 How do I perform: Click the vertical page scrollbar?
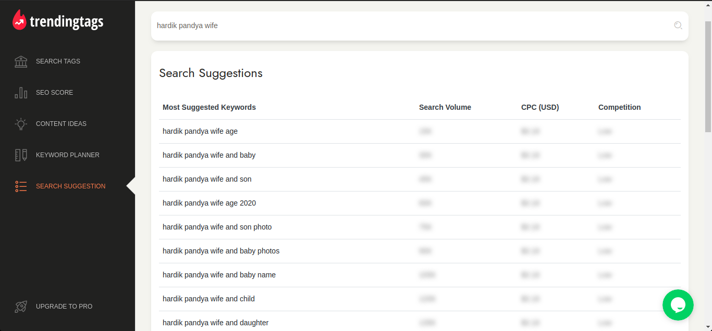point(708,78)
